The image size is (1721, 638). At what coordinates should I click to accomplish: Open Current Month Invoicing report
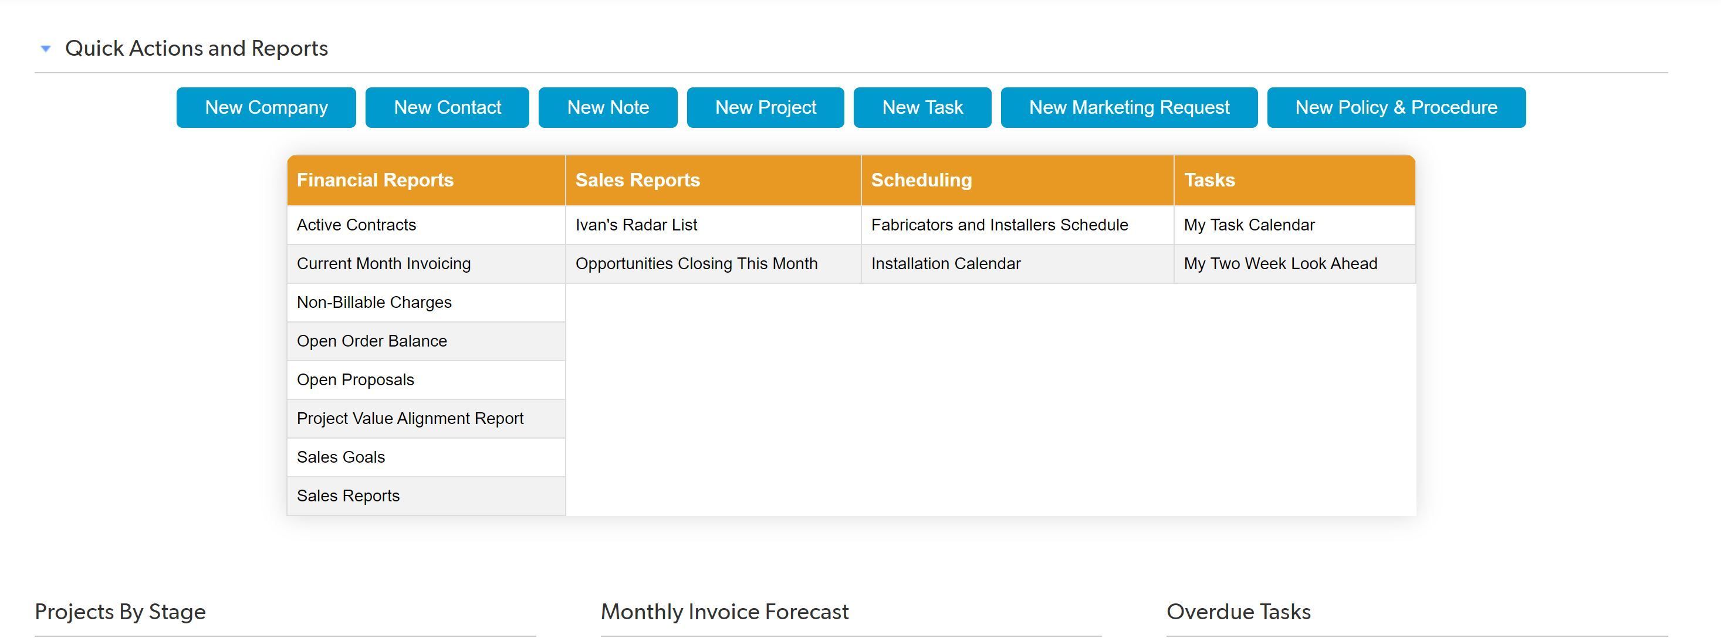[x=384, y=264]
